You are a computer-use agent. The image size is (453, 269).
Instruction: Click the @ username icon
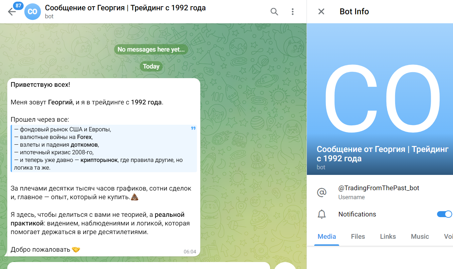point(322,192)
